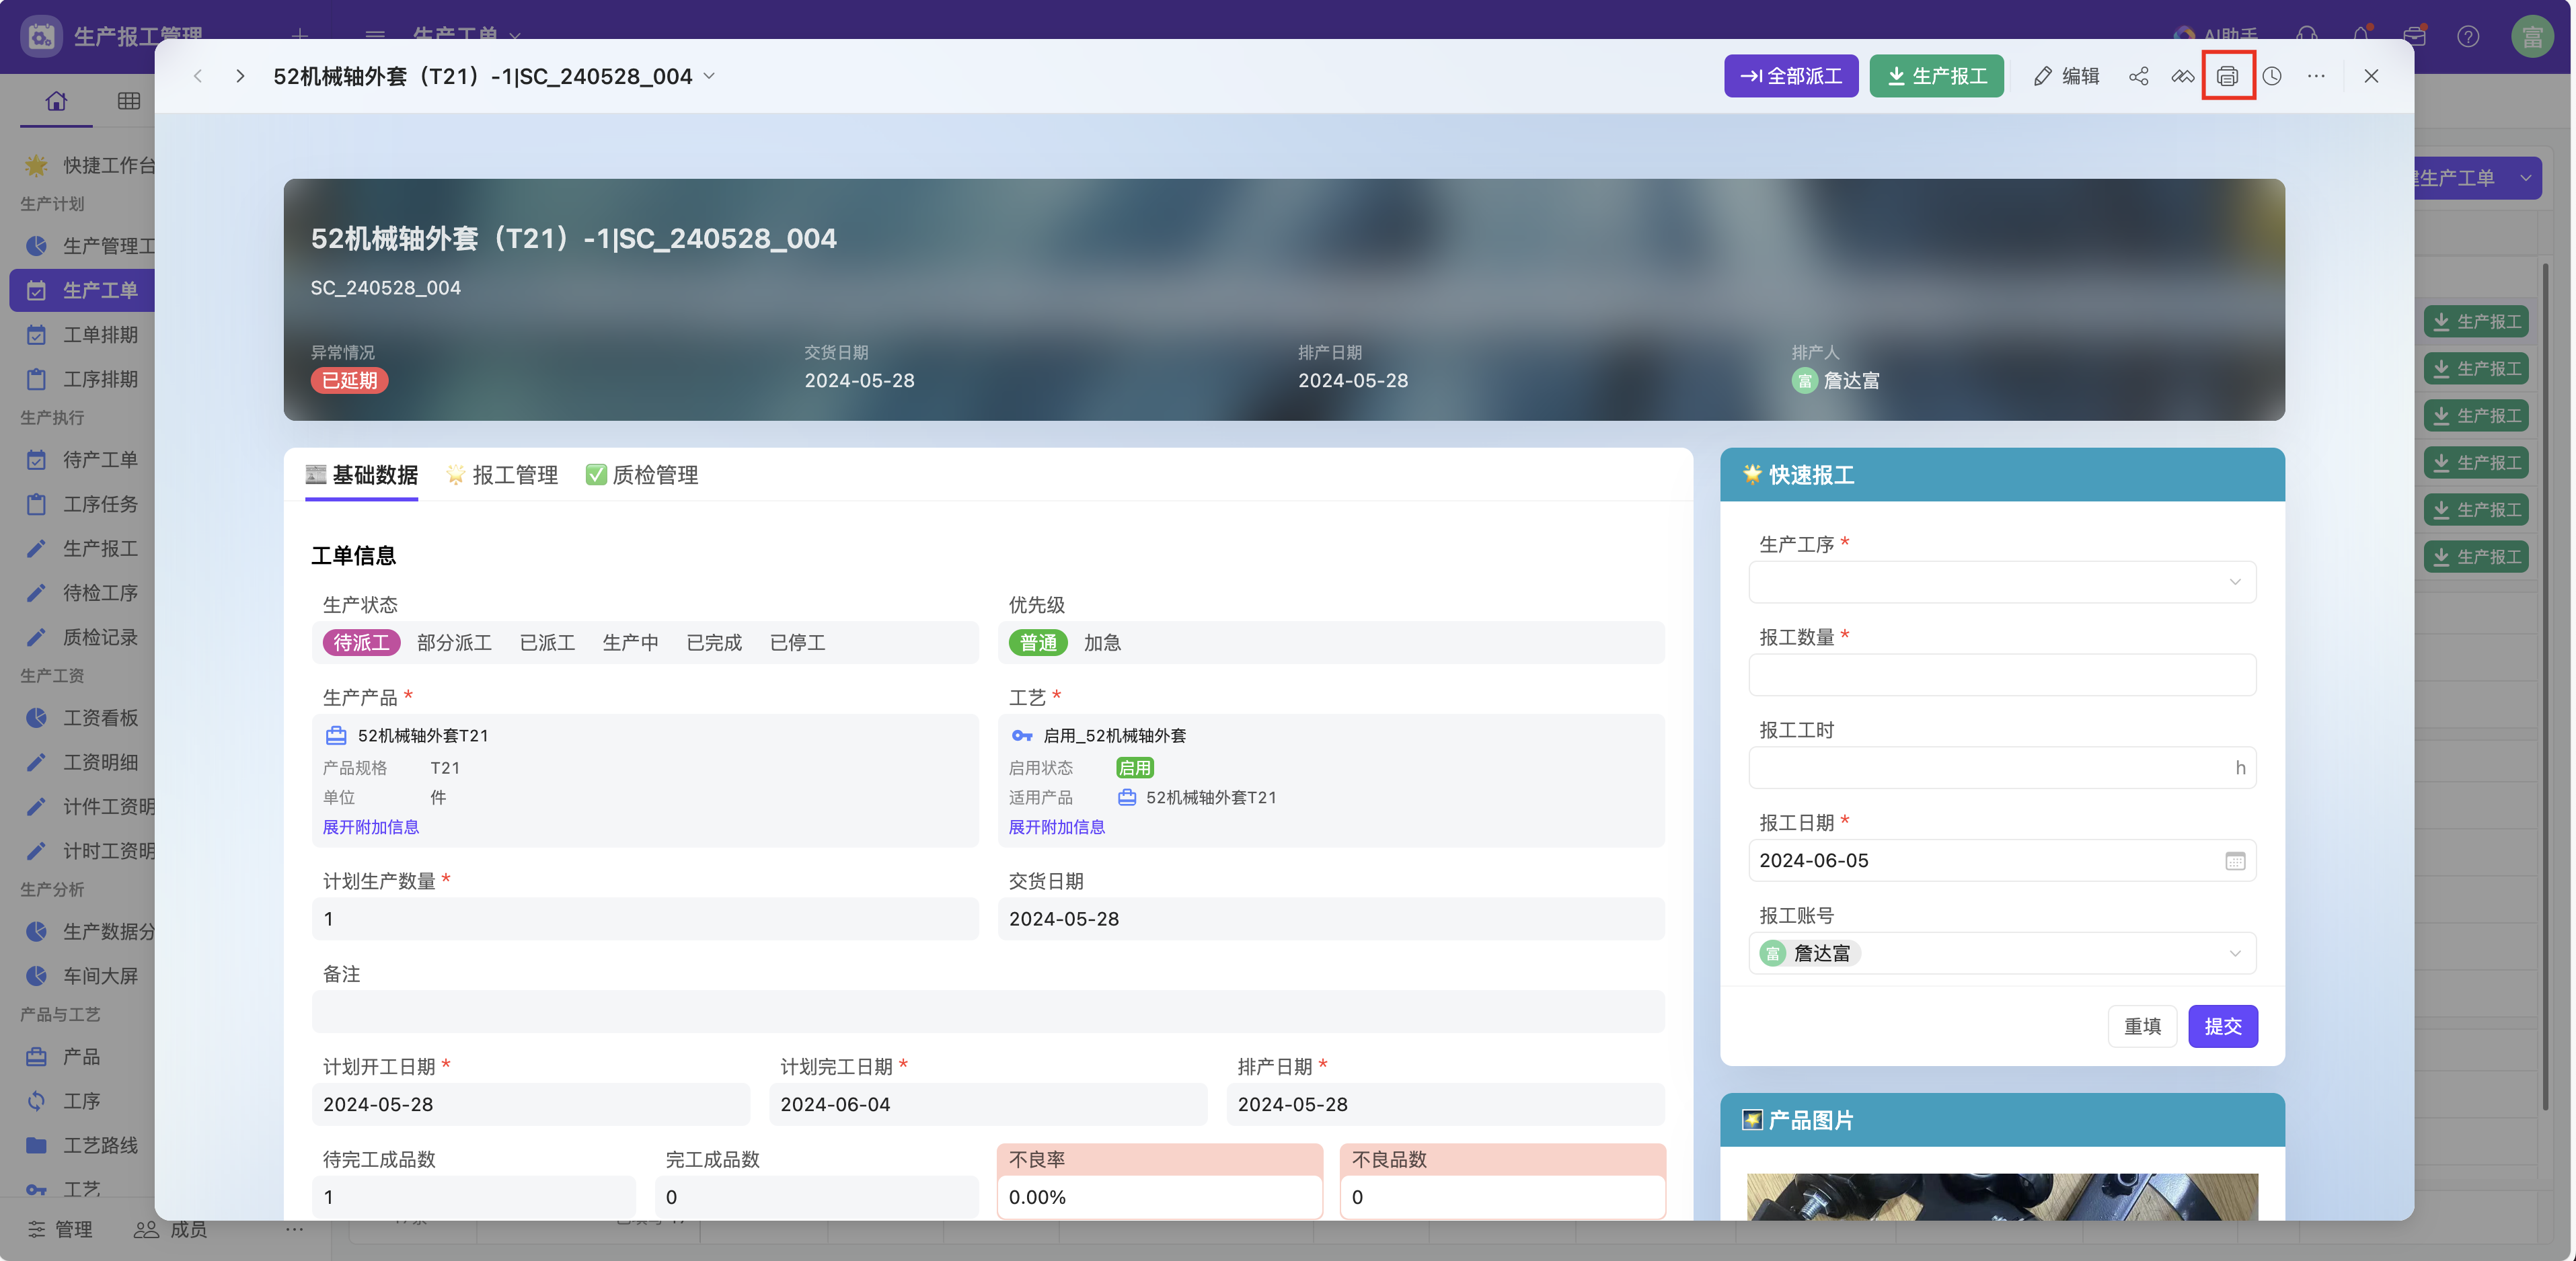Viewport: 2576px width, 1261px height.
Task: Switch to 质检管理 tab
Action: [x=642, y=475]
